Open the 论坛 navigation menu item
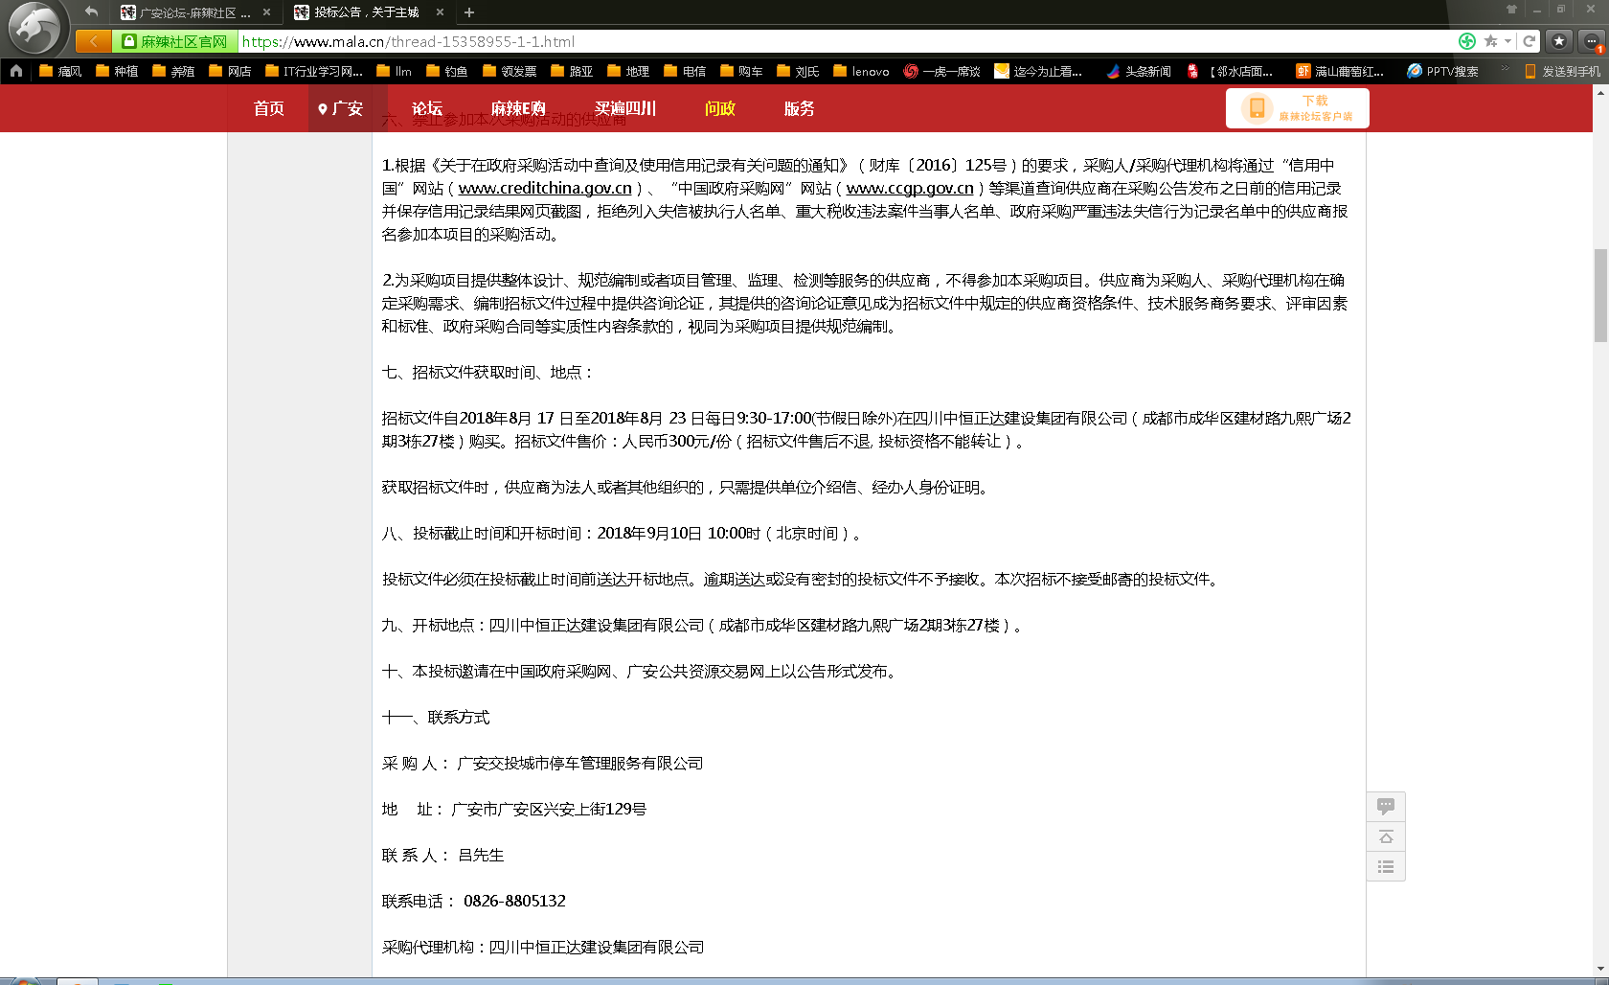 point(427,108)
